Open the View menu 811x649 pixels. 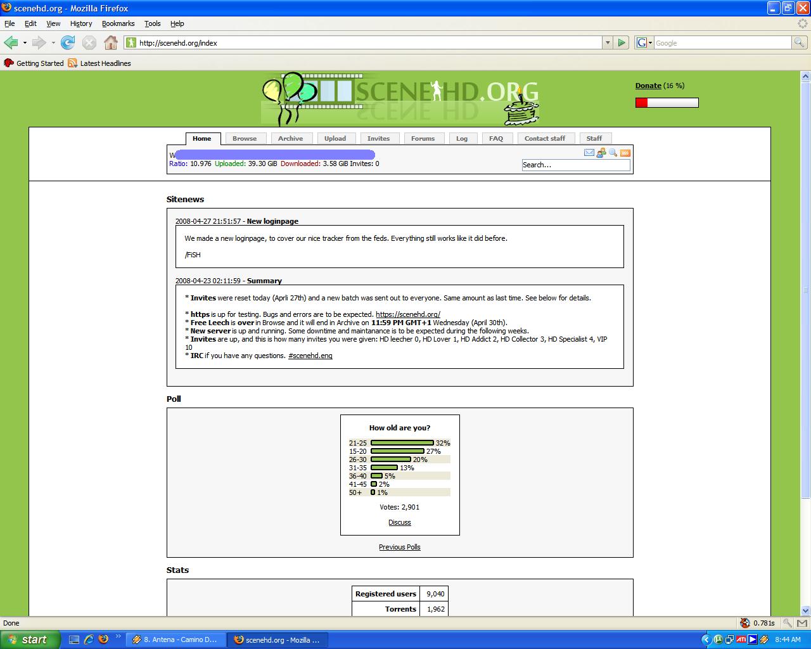point(53,23)
